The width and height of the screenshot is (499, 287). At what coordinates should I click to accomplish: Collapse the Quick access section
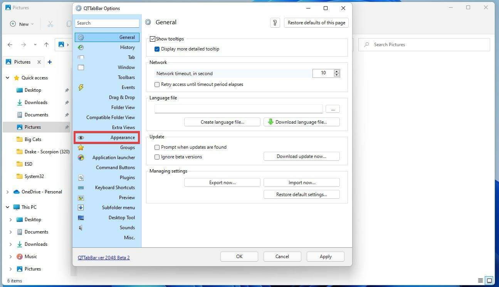(7, 77)
